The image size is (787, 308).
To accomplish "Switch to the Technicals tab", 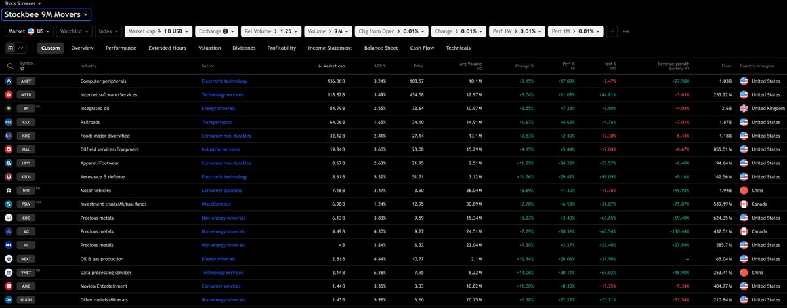I will coord(457,48).
